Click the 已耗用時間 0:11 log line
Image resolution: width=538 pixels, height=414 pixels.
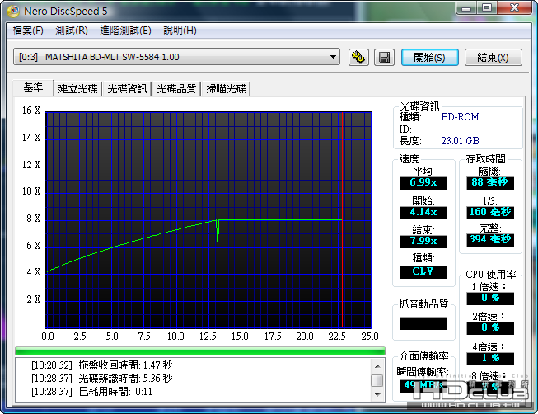92,392
